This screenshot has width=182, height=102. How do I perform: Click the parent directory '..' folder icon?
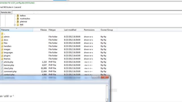(2, 34)
